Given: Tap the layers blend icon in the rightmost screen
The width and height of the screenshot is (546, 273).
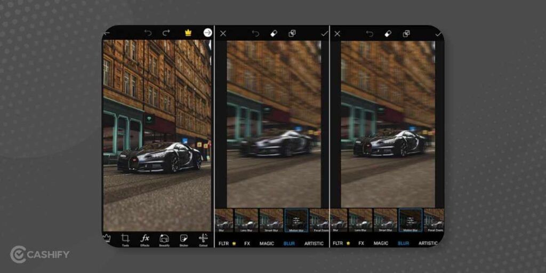Looking at the screenshot, I should pos(406,34).
